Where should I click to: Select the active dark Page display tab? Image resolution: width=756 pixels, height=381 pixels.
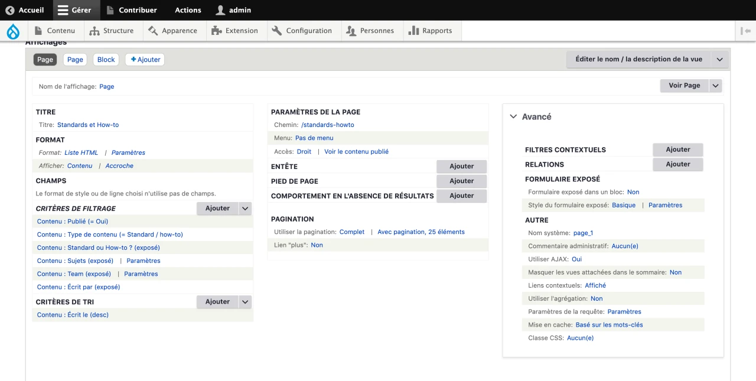point(45,60)
